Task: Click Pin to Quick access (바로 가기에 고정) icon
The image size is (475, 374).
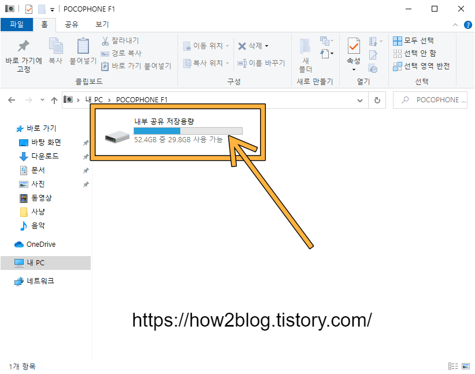Action: (23, 46)
